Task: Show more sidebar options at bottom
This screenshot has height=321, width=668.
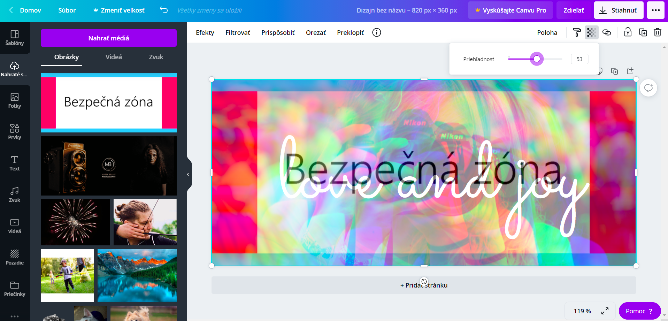Action: tap(15, 316)
